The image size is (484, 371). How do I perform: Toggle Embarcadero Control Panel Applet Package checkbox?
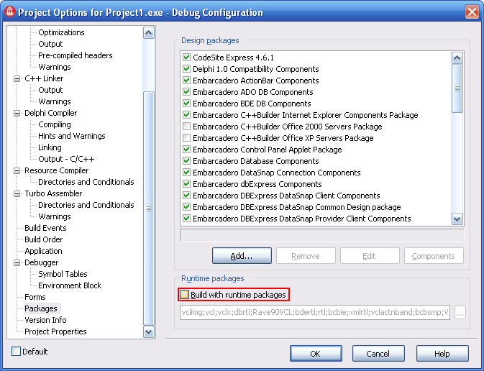tap(186, 150)
